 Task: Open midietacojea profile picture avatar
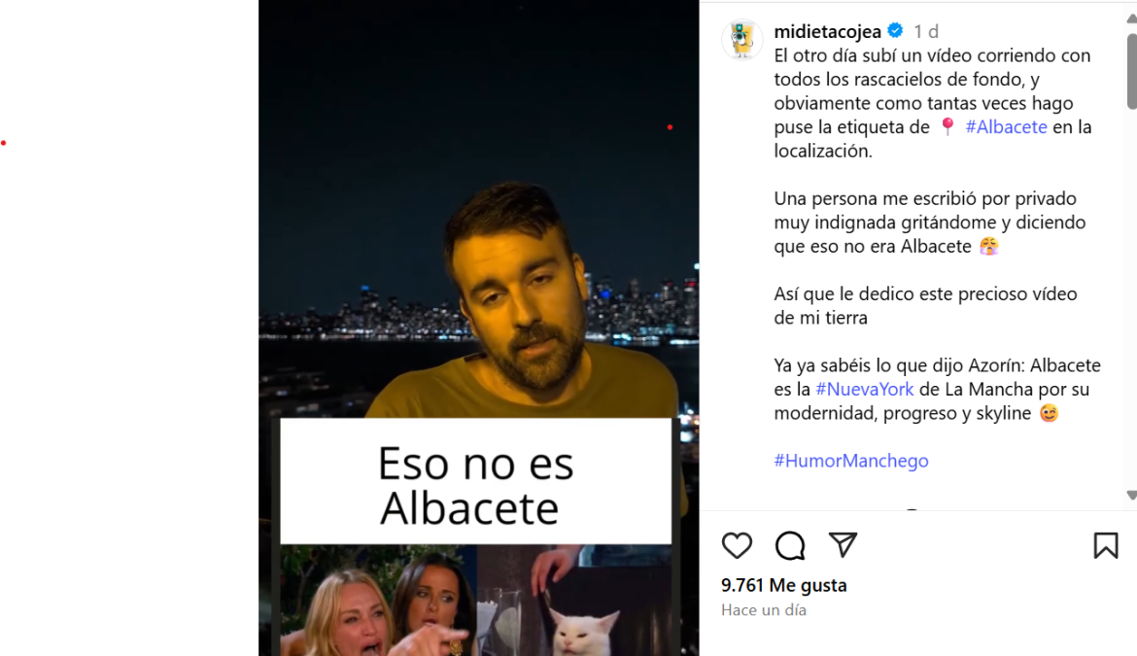pyautogui.click(x=741, y=39)
